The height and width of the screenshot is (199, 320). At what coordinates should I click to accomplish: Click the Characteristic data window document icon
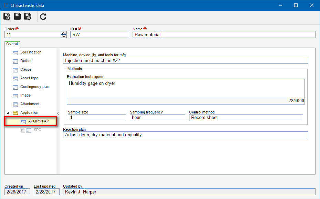(6, 5)
